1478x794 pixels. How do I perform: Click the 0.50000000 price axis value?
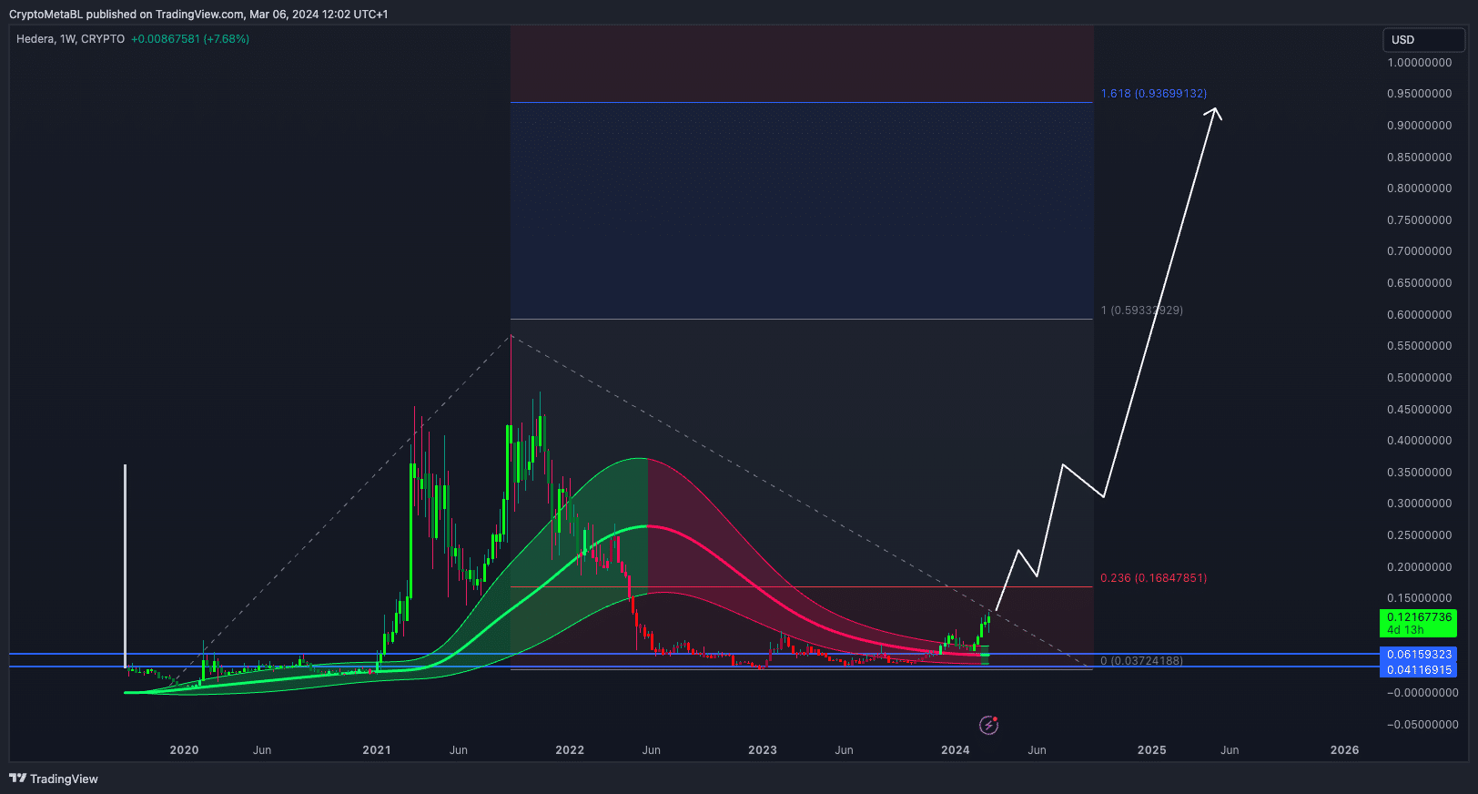pyautogui.click(x=1420, y=378)
